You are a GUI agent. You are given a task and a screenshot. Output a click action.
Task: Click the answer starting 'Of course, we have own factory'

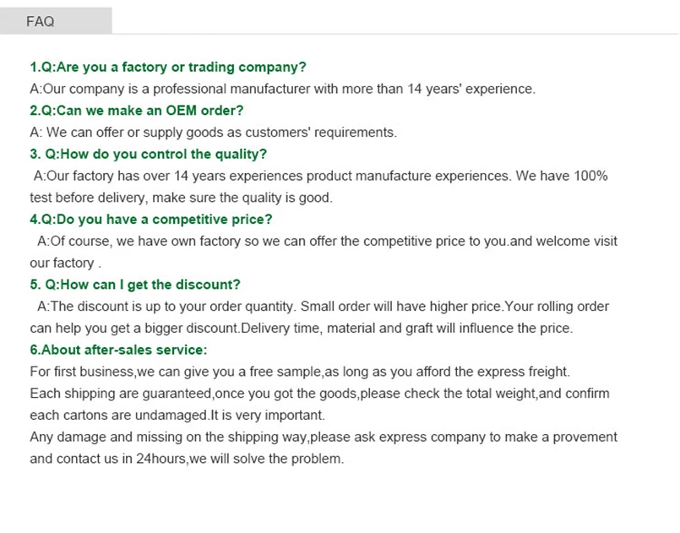[x=327, y=241]
